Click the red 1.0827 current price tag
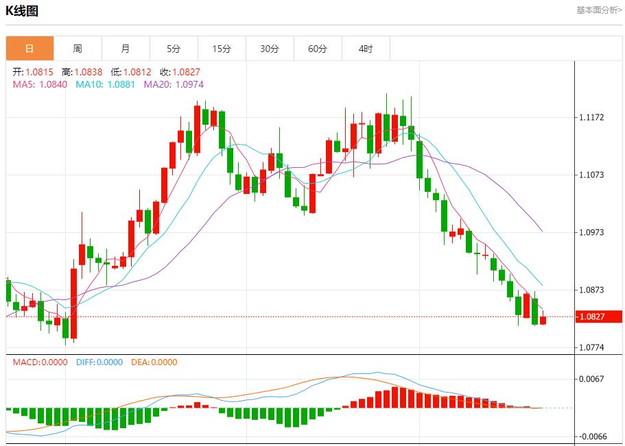 [x=591, y=317]
